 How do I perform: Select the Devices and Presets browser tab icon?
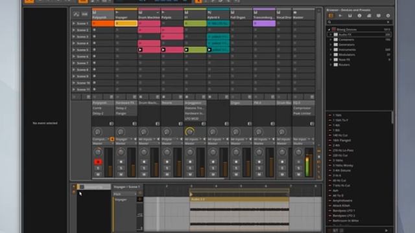coord(331,16)
